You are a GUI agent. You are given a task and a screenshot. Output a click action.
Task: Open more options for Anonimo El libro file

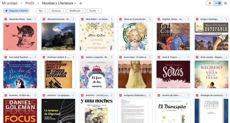[x=35, y=95]
